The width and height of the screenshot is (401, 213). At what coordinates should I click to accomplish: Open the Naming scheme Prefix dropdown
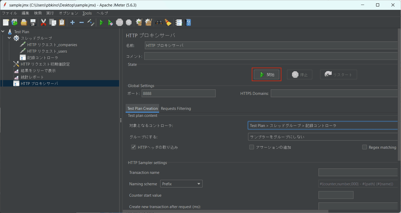181,184
